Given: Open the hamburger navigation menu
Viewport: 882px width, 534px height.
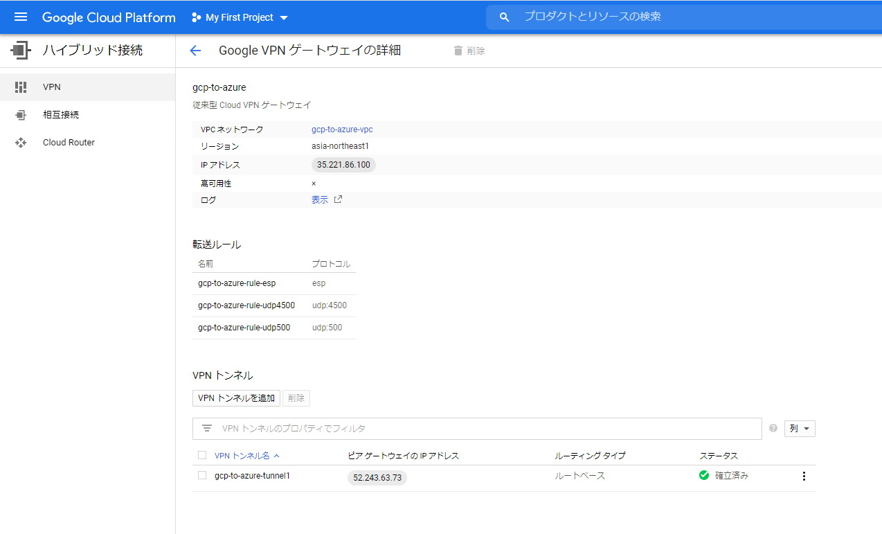Looking at the screenshot, I should click(x=21, y=17).
